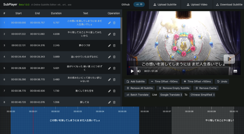Click the 00:00:03 timeline tick label

click(78, 111)
